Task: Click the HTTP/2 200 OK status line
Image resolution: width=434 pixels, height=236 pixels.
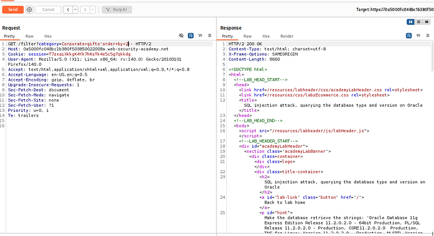Action: [246, 44]
